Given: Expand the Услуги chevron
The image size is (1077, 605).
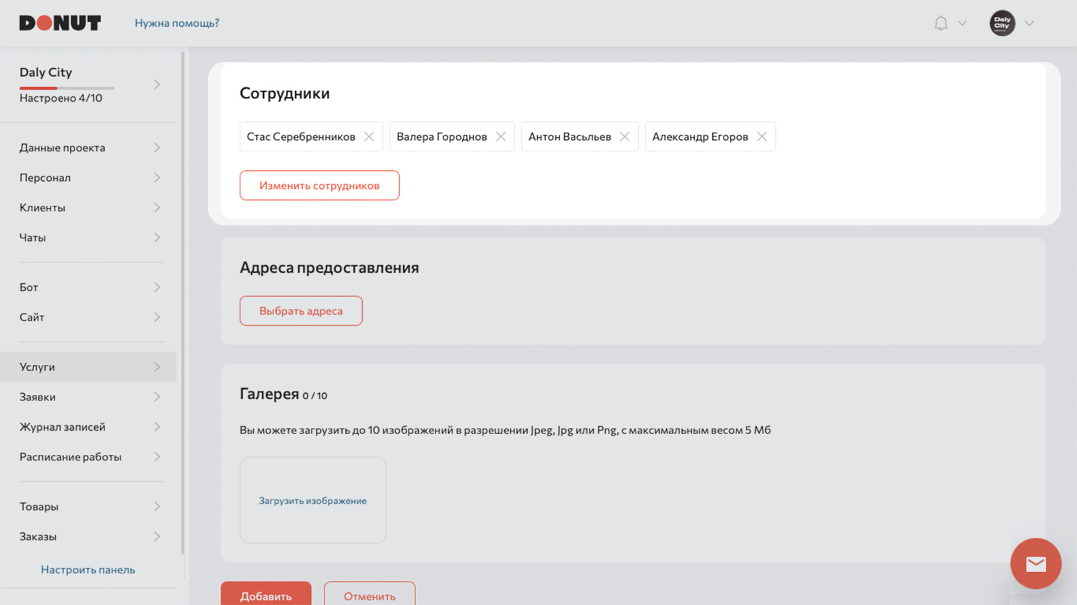Looking at the screenshot, I should tap(157, 367).
